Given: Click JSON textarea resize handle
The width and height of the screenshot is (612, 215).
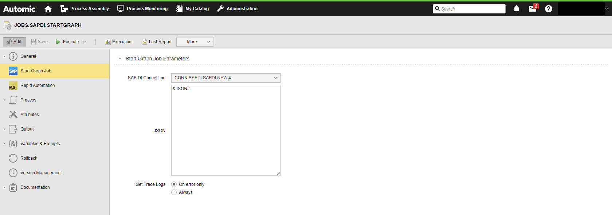Looking at the screenshot, I should tap(278, 174).
